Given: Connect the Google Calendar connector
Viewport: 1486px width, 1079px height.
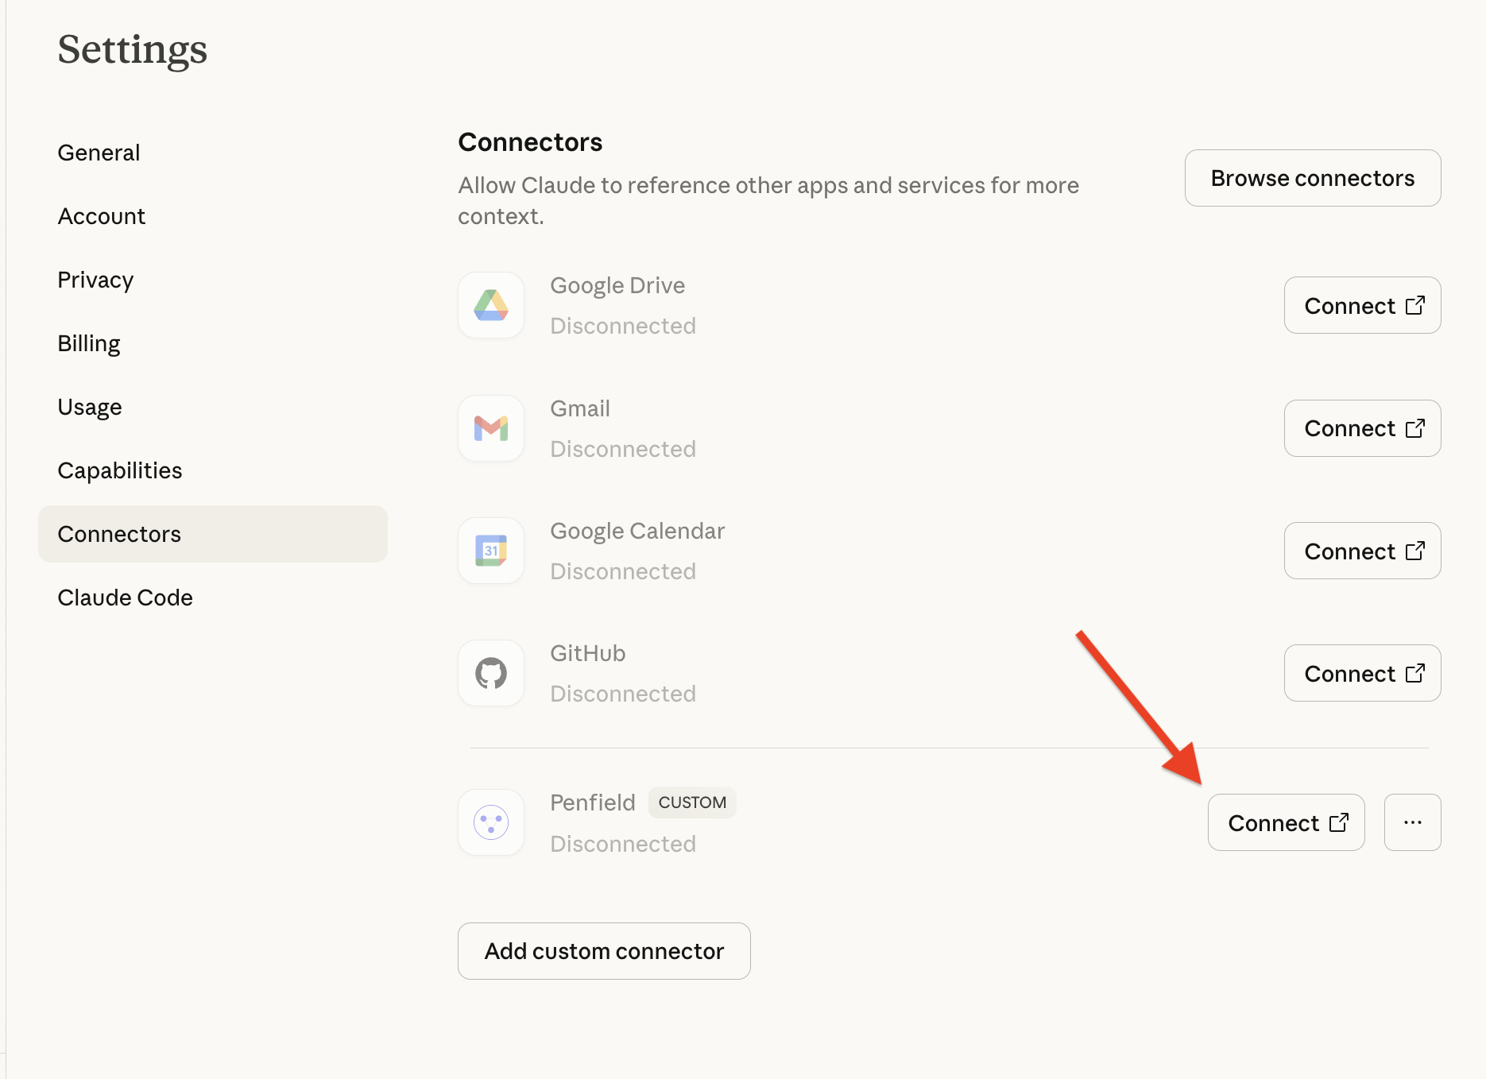Looking at the screenshot, I should (1363, 551).
